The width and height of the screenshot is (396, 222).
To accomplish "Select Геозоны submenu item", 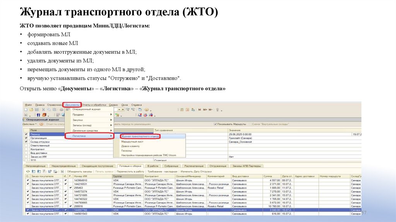I will pos(126,151).
